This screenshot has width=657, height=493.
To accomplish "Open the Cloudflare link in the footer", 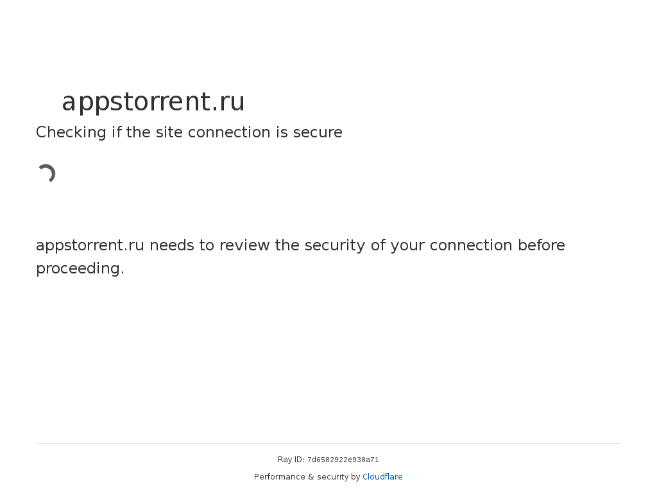I will click(x=382, y=477).
